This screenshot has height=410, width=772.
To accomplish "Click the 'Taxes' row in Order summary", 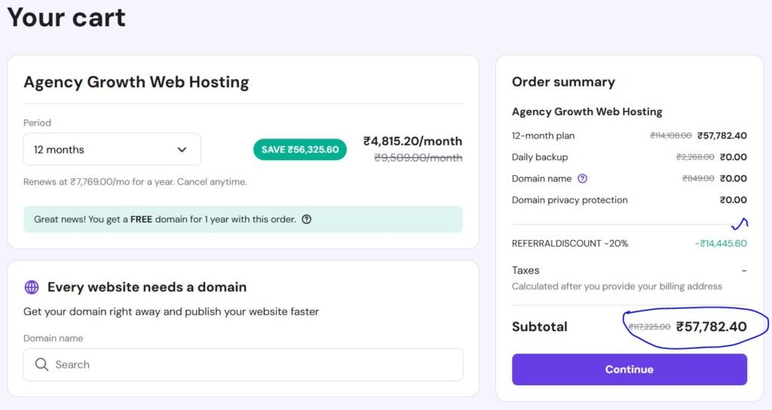I will click(525, 270).
